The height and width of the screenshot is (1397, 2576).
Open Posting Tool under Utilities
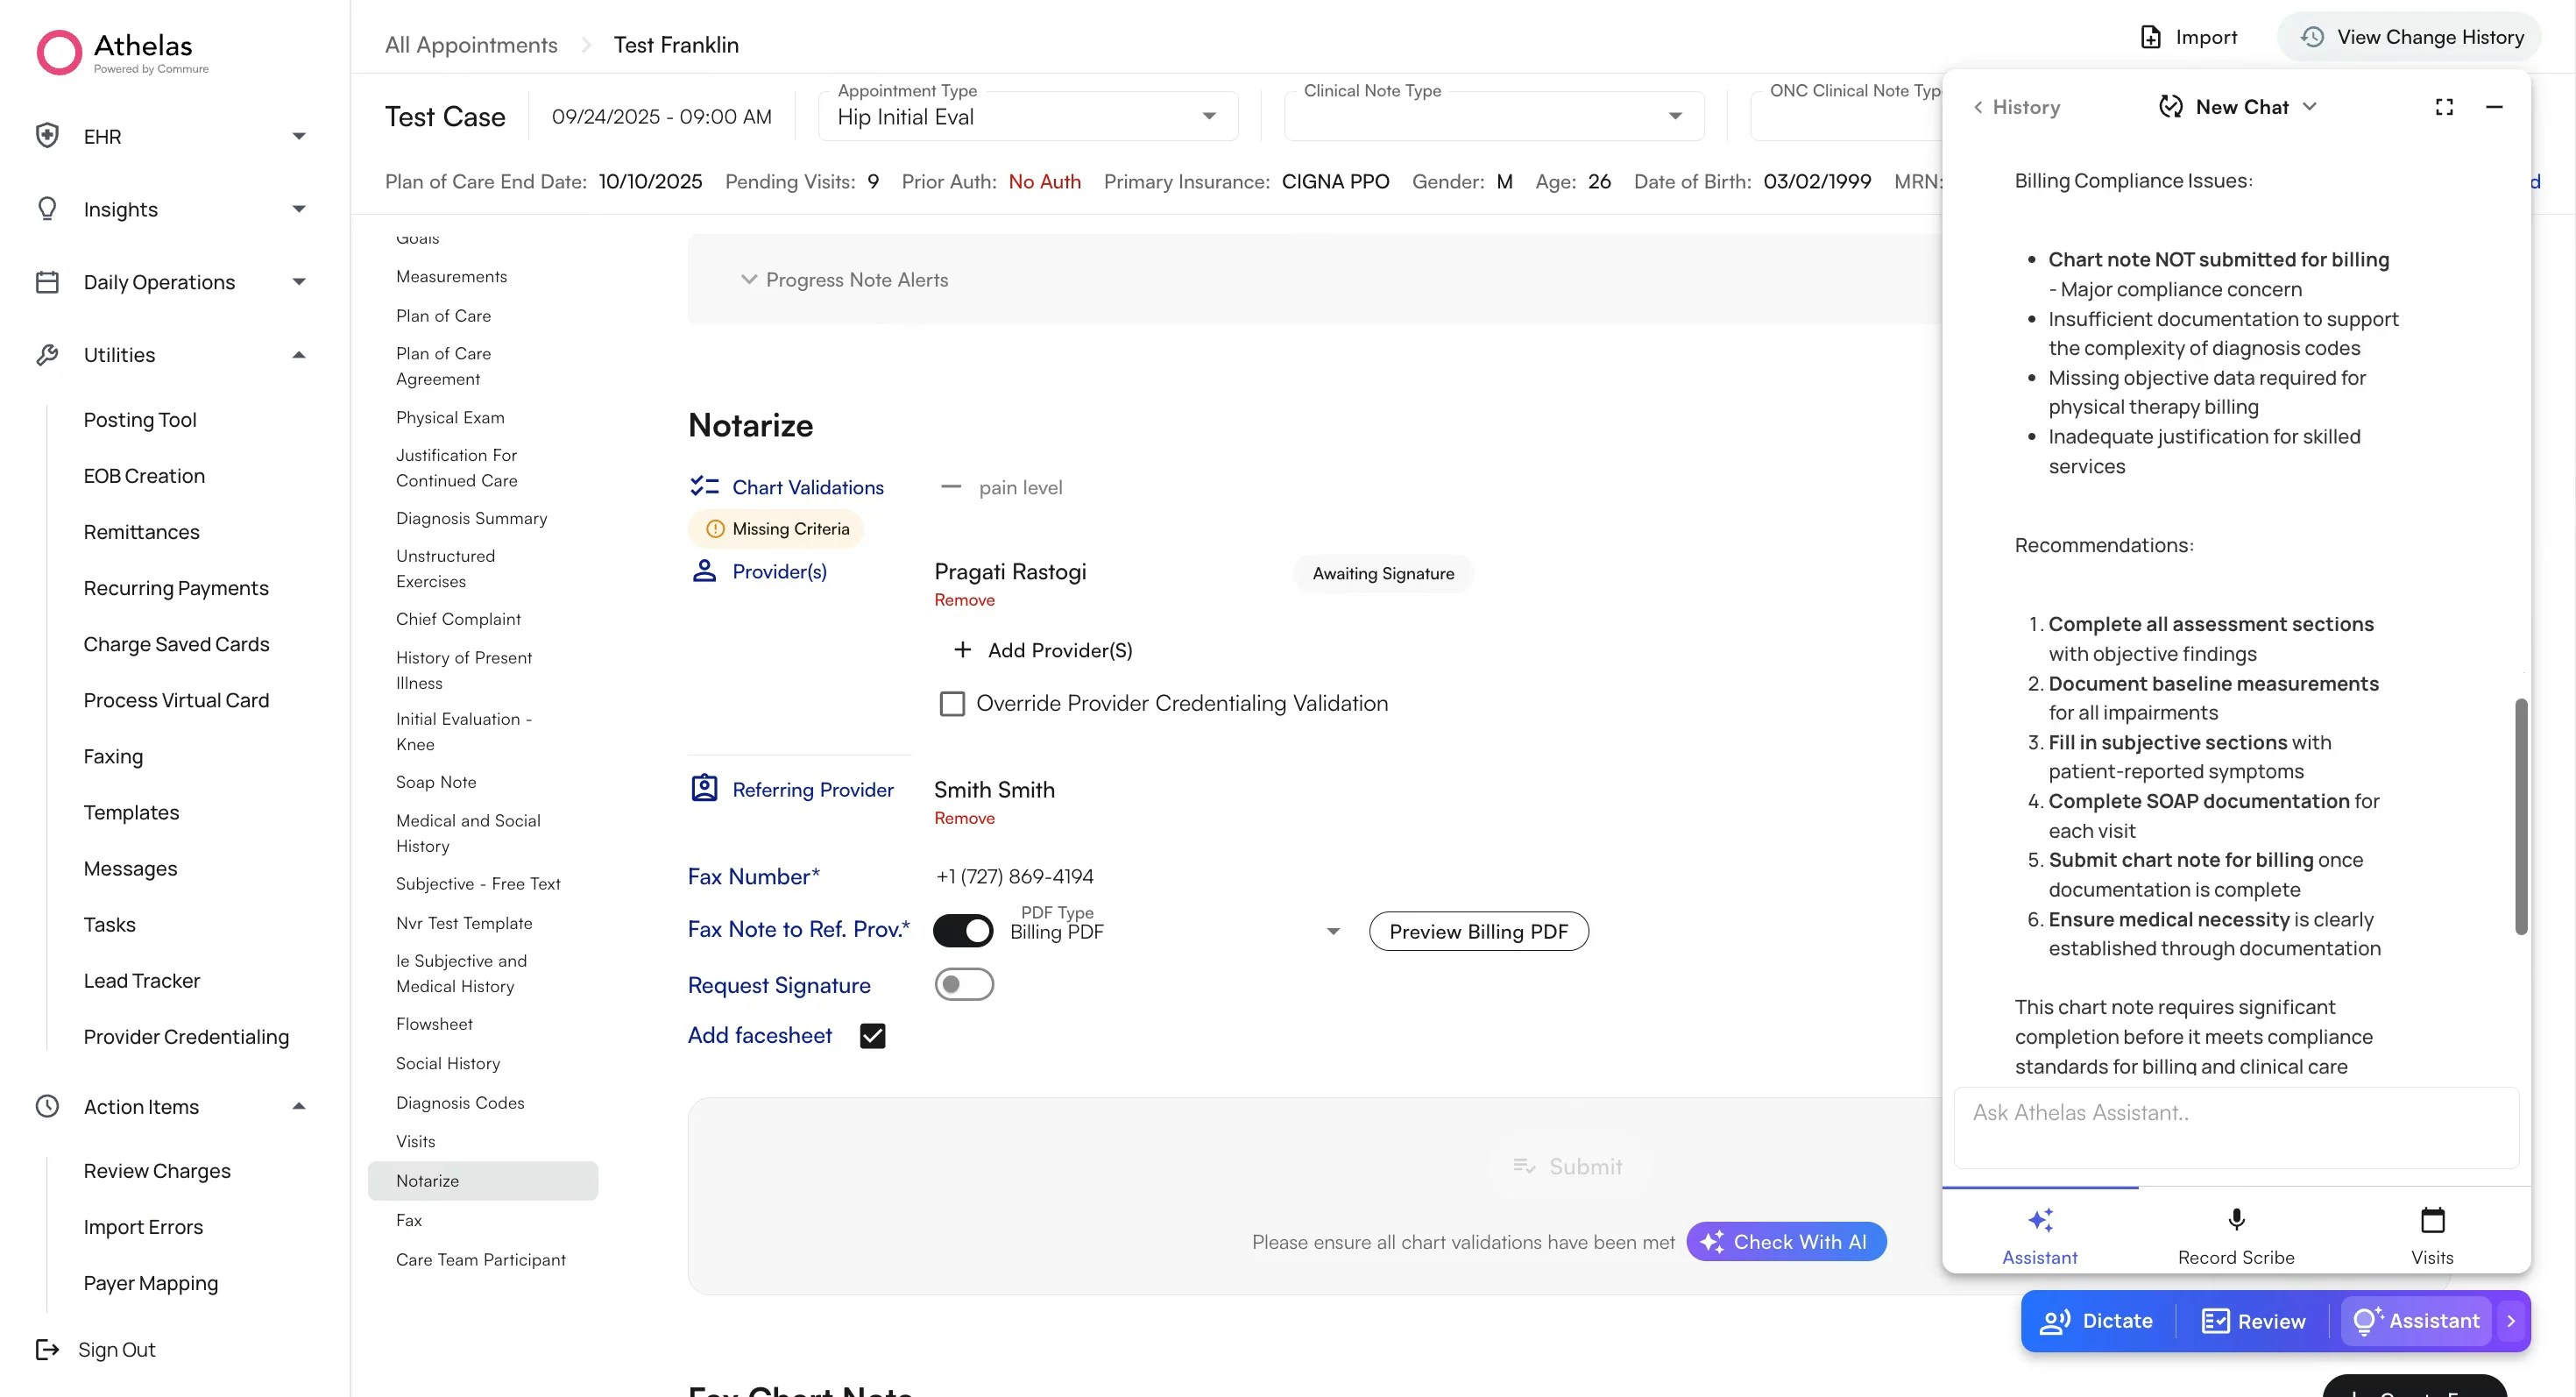point(140,420)
